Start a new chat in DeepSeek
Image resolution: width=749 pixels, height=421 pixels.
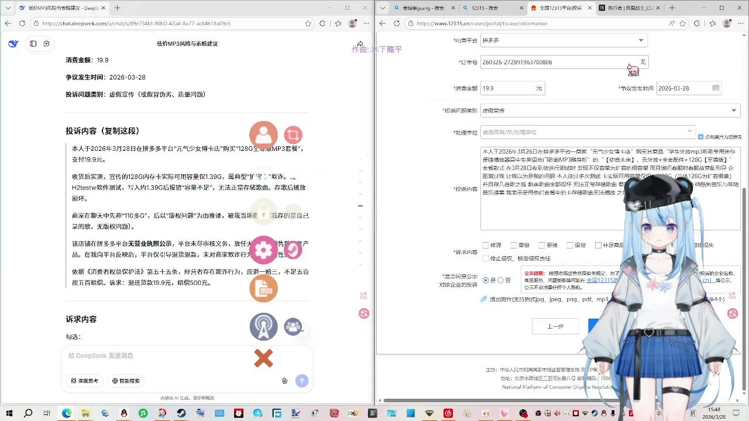coord(46,44)
